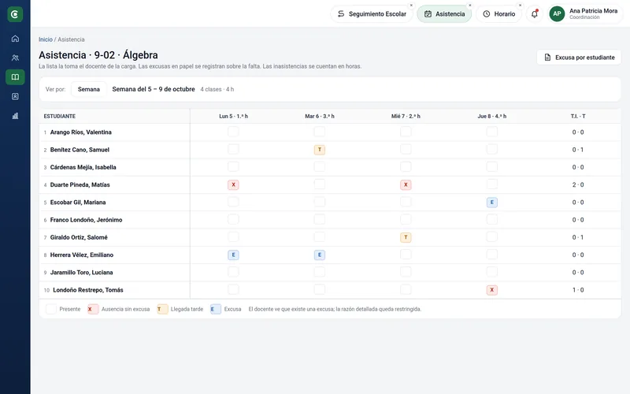Click the Mié 7 · 2.ª h column header
Image resolution: width=630 pixels, height=394 pixels.
(406, 116)
